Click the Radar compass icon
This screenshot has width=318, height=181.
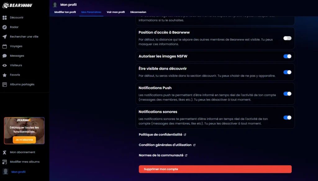pos(5,27)
